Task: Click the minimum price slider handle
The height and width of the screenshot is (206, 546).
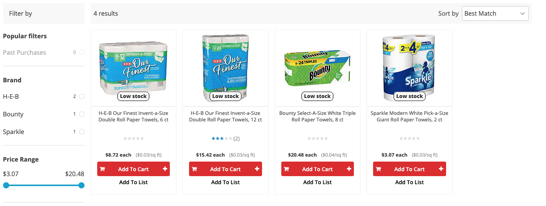Action: (6, 185)
